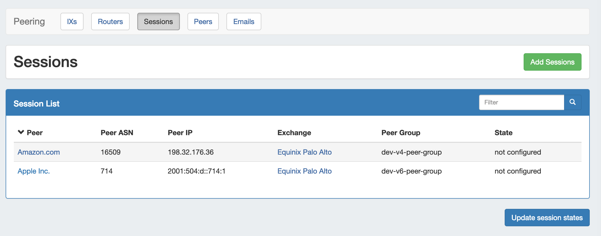The height and width of the screenshot is (236, 601).
Task: Click Amazon.com row's not configured state
Action: pos(518,152)
